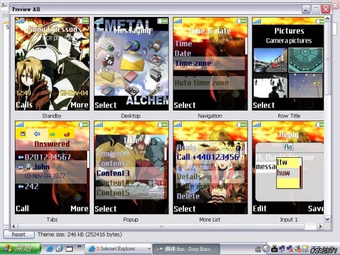340x255 pixels.
Task: Select the Row Title preview thumbnail
Action: point(288,64)
